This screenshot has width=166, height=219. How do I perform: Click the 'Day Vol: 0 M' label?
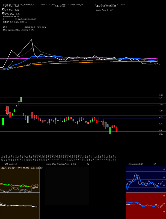click(x=104, y=10)
